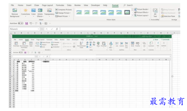This screenshot has height=111, width=187.
Task: Click the Undo arrow icon
Action: 31,23
